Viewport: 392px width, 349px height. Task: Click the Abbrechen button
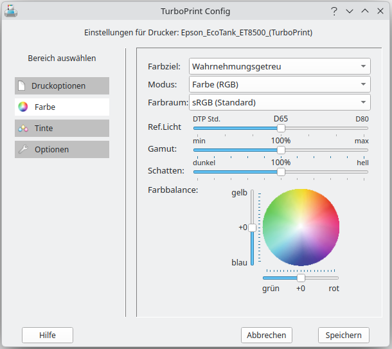(267, 335)
